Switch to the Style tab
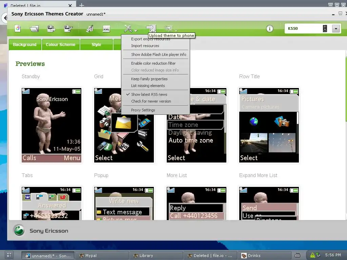The height and width of the screenshot is (260, 347). [96, 44]
